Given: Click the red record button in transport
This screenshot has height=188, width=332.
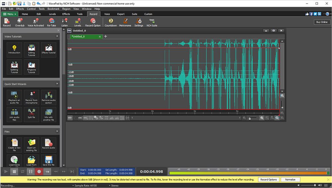Looking at the screenshot, I should click(x=39, y=171).
